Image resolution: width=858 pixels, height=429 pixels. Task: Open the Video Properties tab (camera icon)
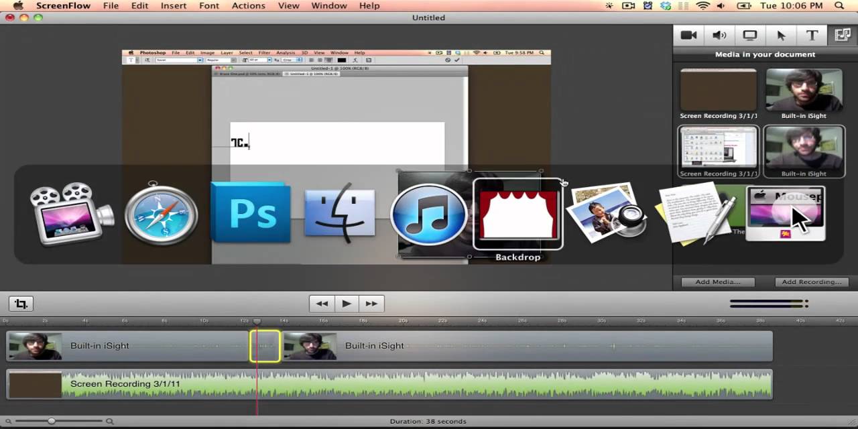coord(688,36)
